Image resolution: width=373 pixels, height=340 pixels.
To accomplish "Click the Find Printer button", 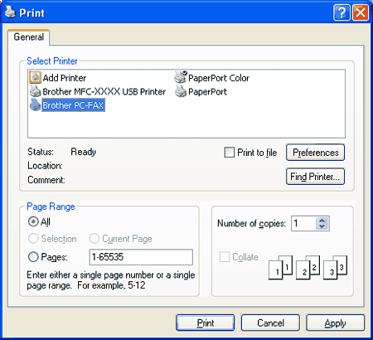I will (x=315, y=177).
